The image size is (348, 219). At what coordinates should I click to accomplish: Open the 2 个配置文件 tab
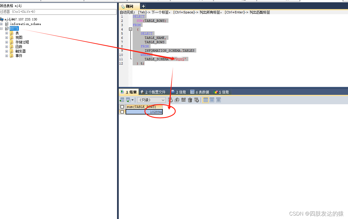pyautogui.click(x=153, y=92)
